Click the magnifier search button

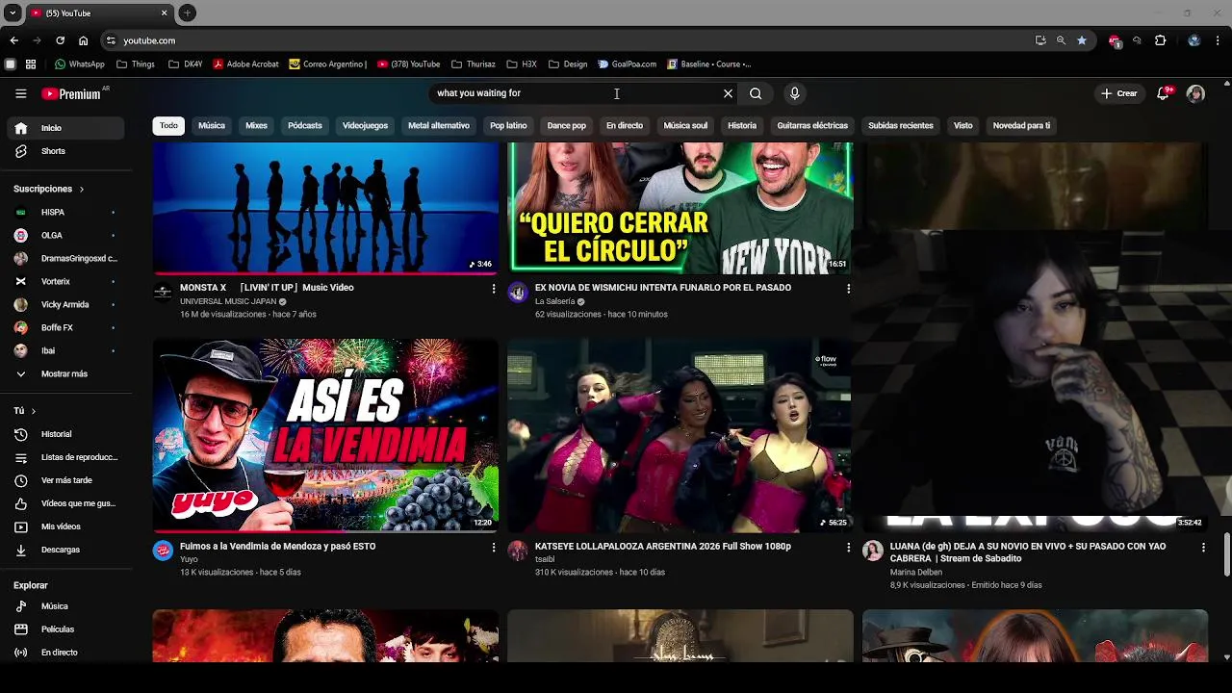click(756, 93)
